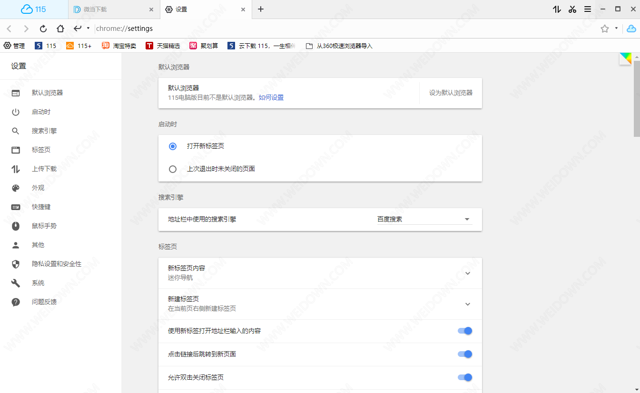Expand the 新标签页内容 section
Screen dimensions: 640x393
[468, 273]
